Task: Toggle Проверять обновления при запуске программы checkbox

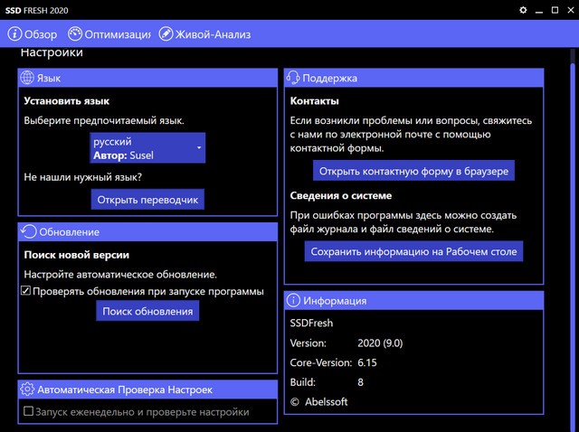Action: (26, 292)
